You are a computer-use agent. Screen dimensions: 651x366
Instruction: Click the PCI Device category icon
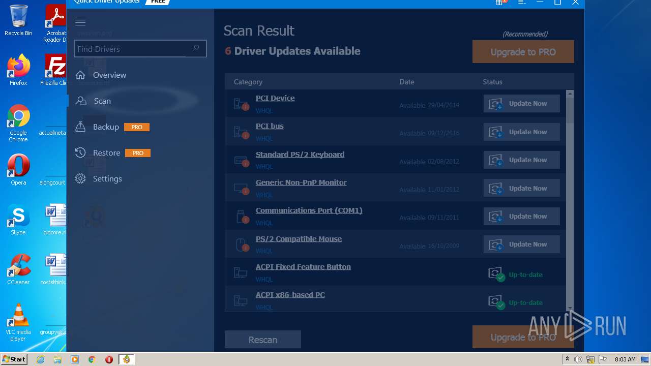pos(241,104)
